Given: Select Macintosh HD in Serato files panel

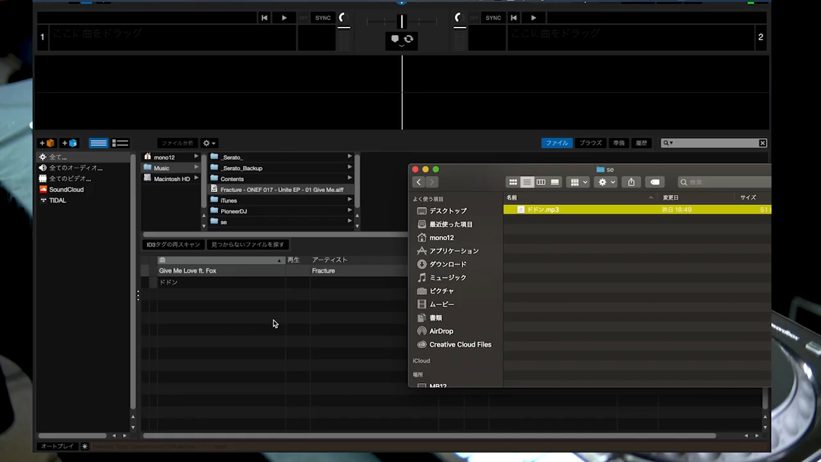Looking at the screenshot, I should point(171,179).
